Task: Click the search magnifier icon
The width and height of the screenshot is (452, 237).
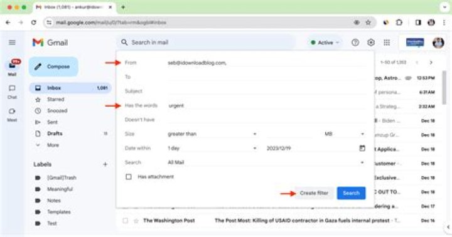Action: [x=124, y=43]
